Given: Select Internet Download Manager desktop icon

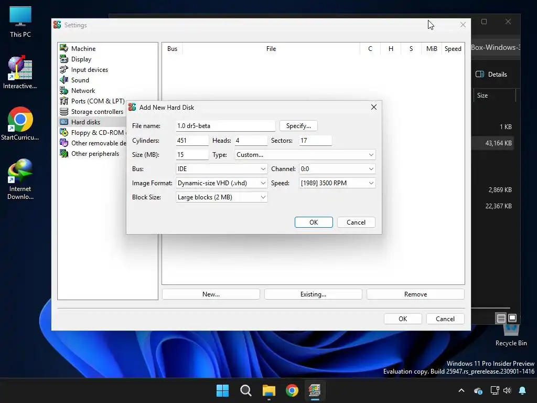Looking at the screenshot, I should coord(20,179).
